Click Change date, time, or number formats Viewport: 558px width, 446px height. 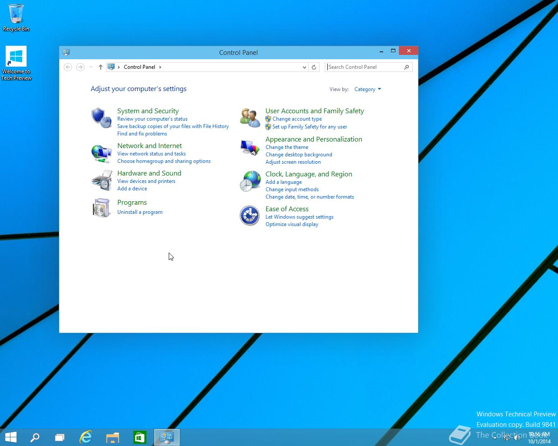(x=310, y=197)
